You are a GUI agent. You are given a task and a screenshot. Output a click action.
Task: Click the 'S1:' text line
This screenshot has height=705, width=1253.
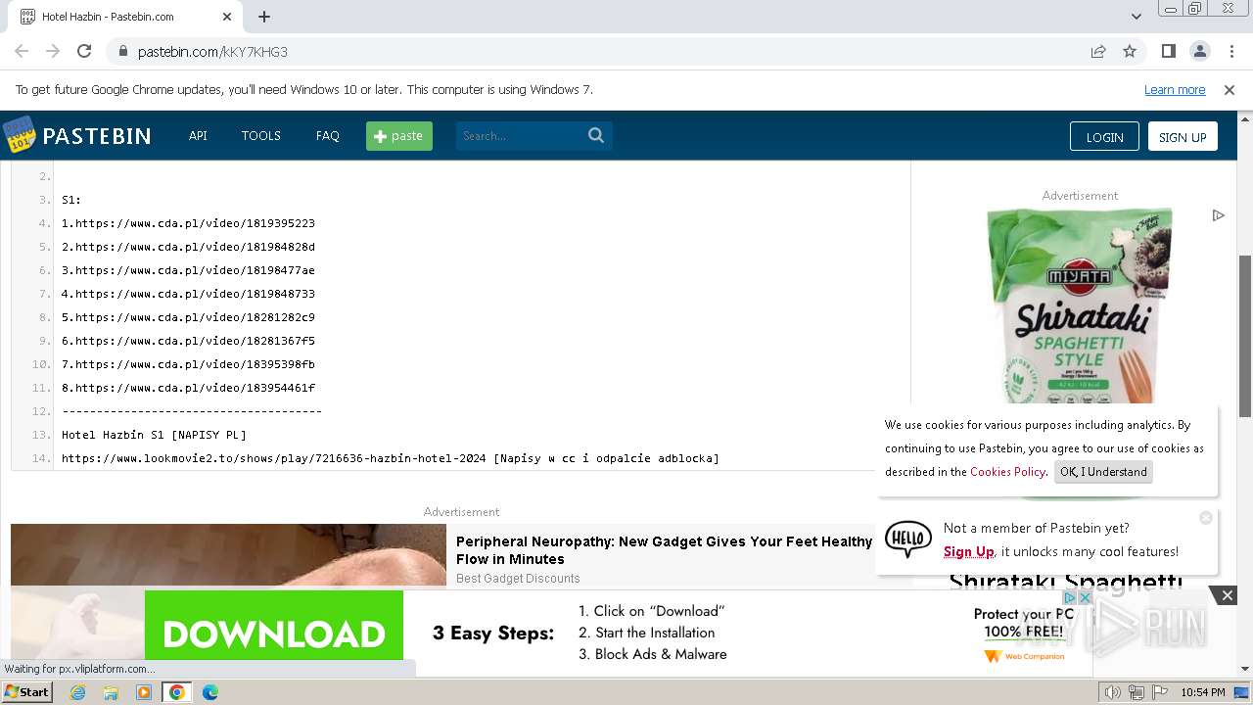71,200
